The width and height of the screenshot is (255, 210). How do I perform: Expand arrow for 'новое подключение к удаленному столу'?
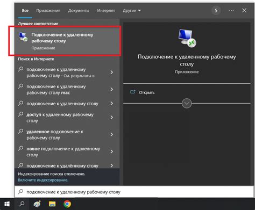click(111, 151)
